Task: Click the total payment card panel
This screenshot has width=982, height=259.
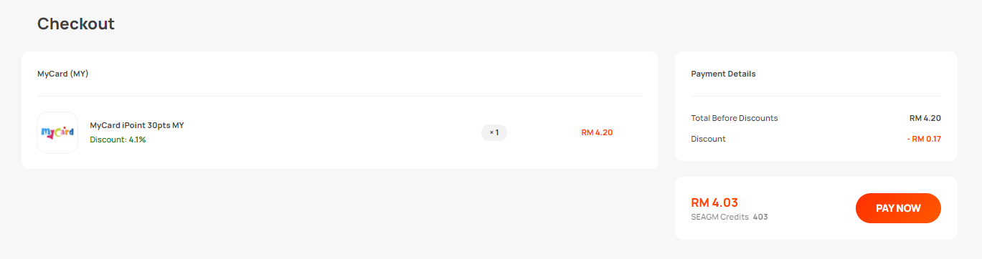Action: [x=816, y=208]
